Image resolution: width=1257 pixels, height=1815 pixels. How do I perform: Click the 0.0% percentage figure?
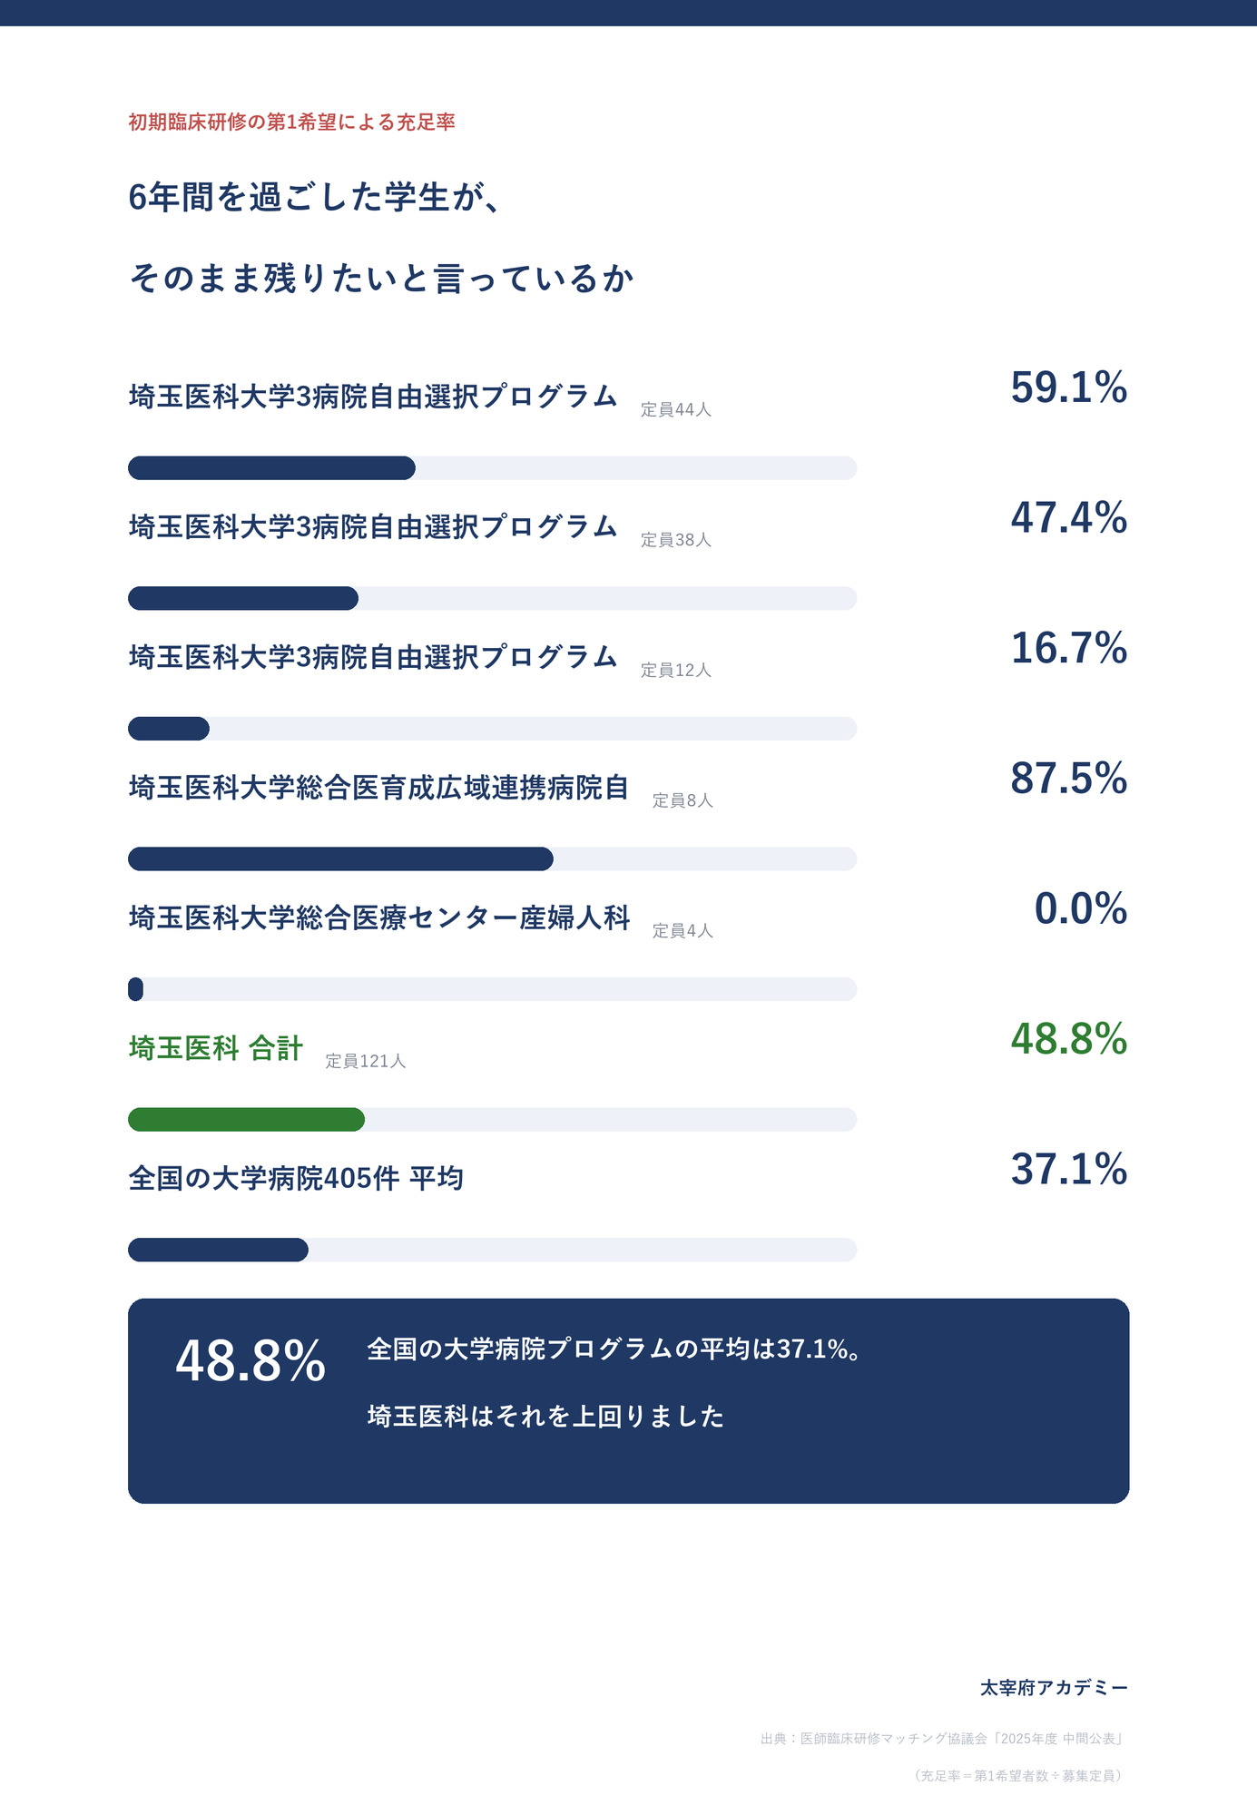[x=1080, y=908]
